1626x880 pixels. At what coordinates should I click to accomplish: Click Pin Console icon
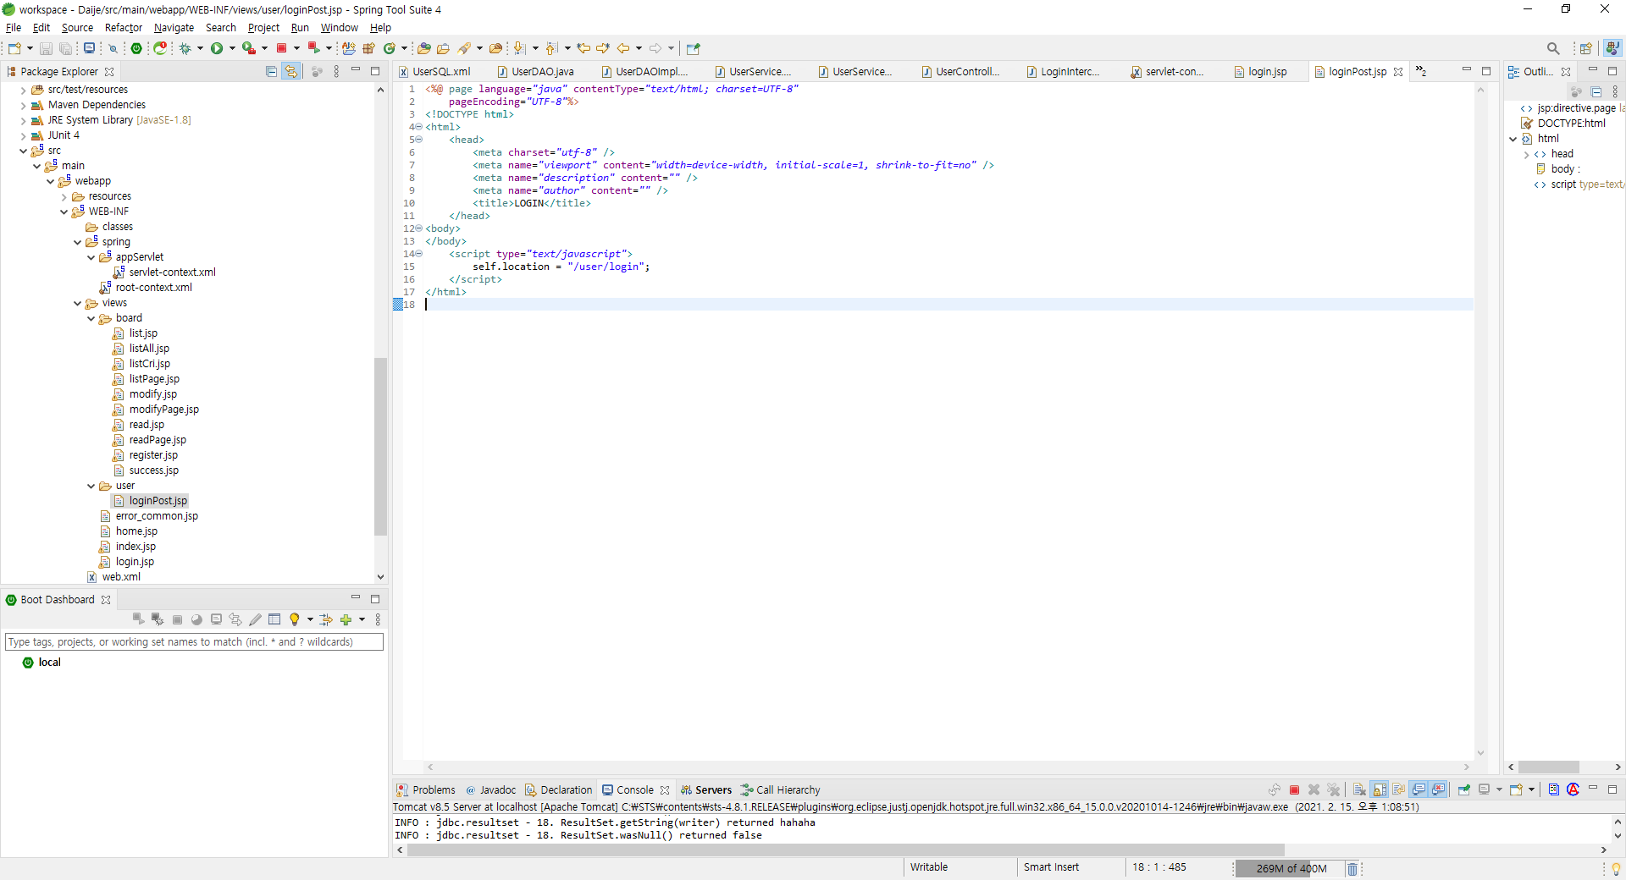point(1464,789)
